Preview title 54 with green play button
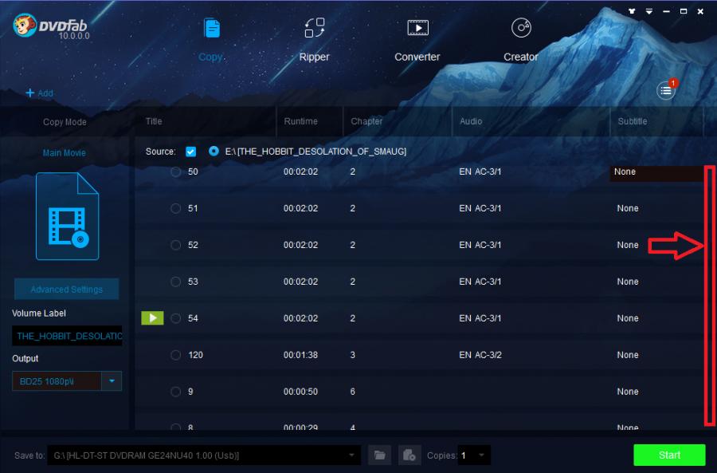This screenshot has height=473, width=717. coord(152,317)
